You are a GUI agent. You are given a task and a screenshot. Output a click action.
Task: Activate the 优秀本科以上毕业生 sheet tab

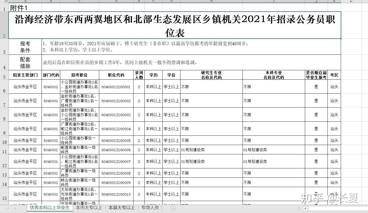tap(50, 208)
